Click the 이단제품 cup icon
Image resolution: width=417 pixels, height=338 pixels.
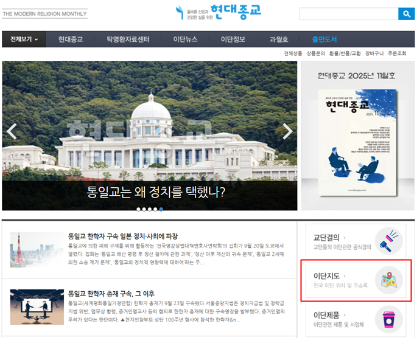[x=388, y=319]
